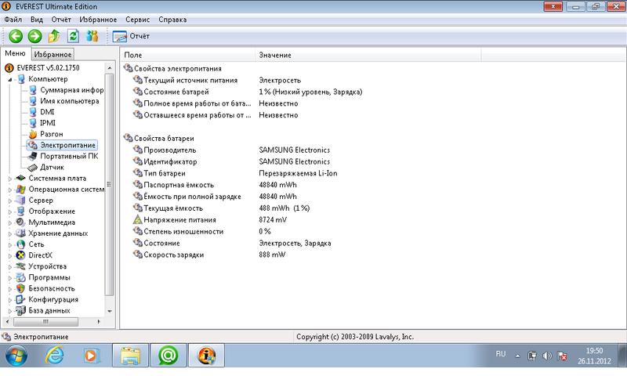Expand the Хранение данных node
Screen dimensions: 627x376
pos(10,233)
